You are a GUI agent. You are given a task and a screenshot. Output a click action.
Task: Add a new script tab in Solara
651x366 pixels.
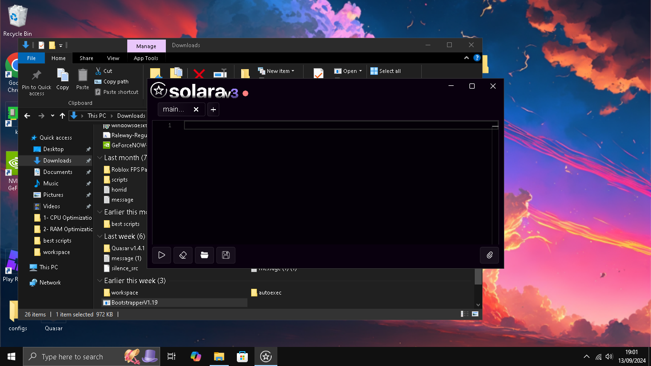click(214, 110)
